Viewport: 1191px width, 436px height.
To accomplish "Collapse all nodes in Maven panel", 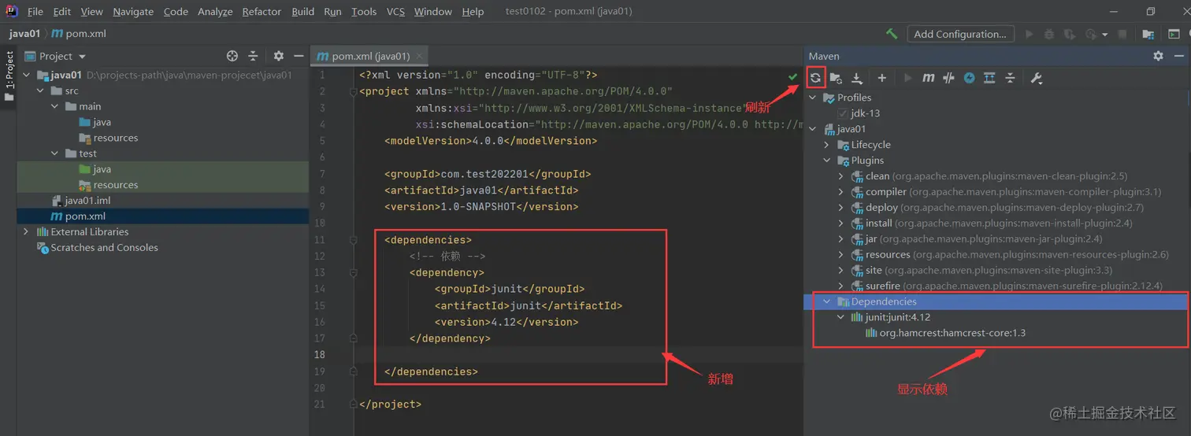I will pyautogui.click(x=1010, y=78).
